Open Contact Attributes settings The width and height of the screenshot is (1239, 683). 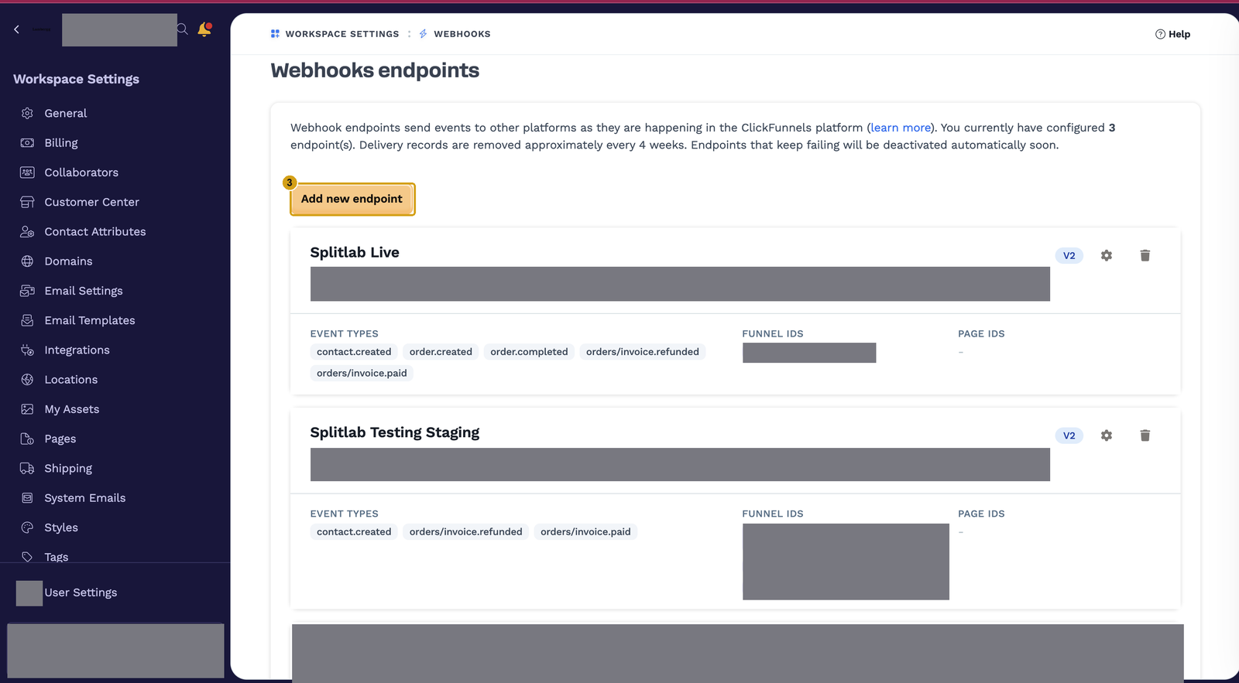95,231
